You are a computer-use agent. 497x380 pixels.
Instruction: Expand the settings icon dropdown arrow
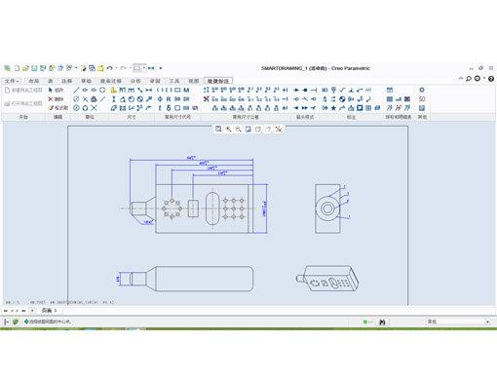(x=483, y=78)
